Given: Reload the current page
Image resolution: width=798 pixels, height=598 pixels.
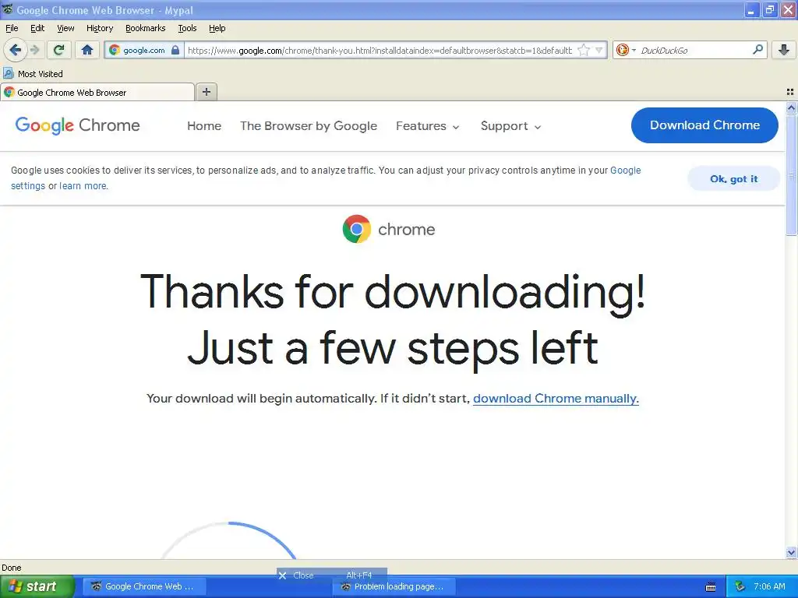Looking at the screenshot, I should point(59,50).
